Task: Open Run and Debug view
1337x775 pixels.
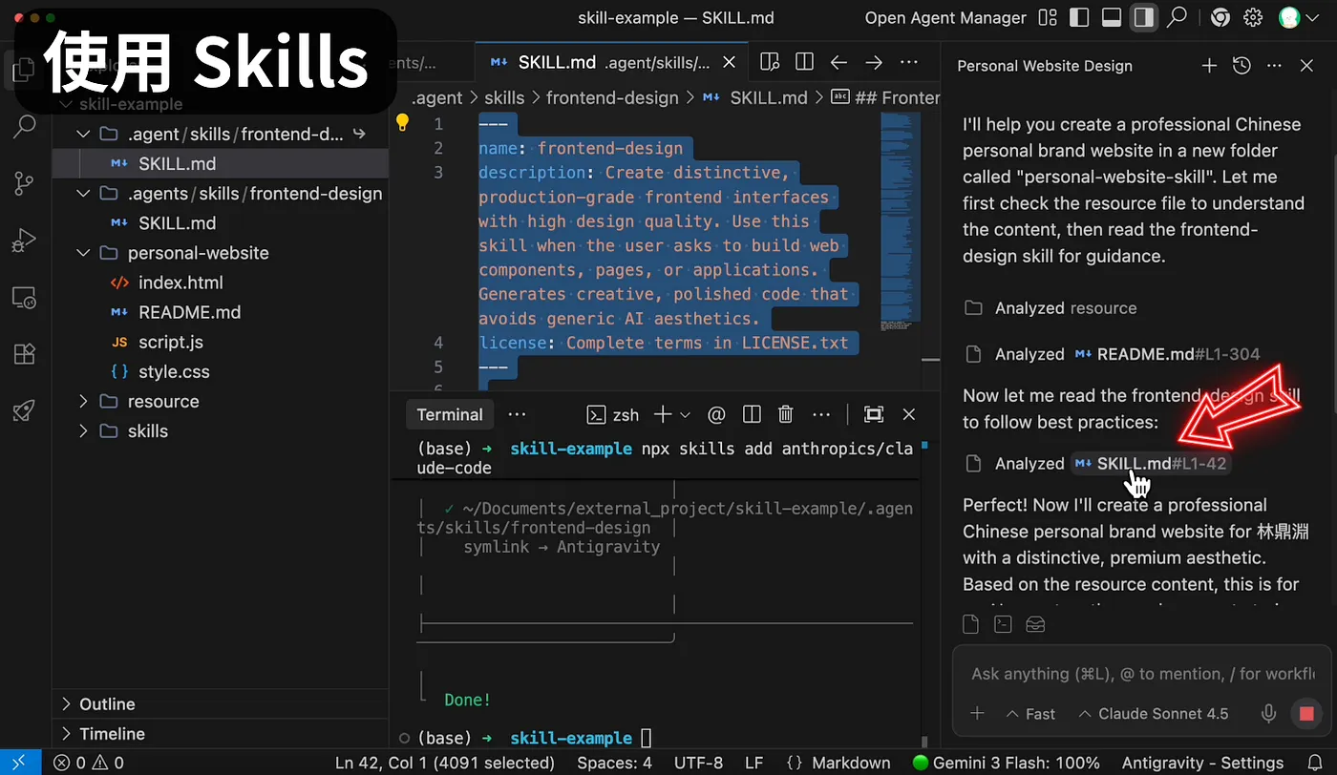Action: 25,241
